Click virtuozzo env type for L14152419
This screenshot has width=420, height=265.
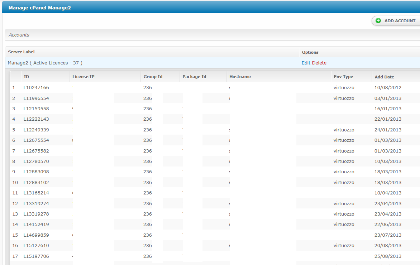pyautogui.click(x=344, y=225)
